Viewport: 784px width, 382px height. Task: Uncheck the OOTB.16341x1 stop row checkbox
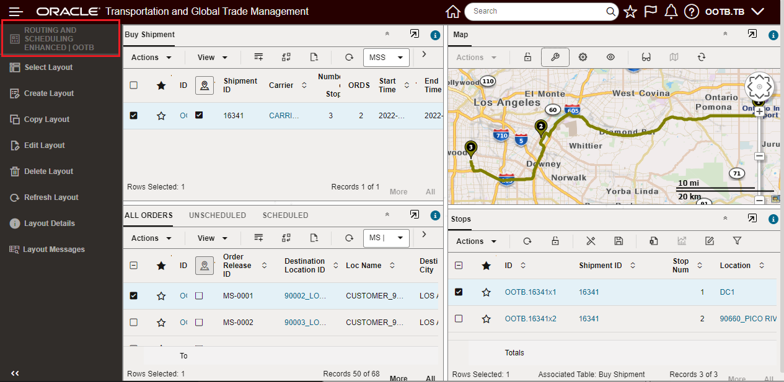(459, 292)
